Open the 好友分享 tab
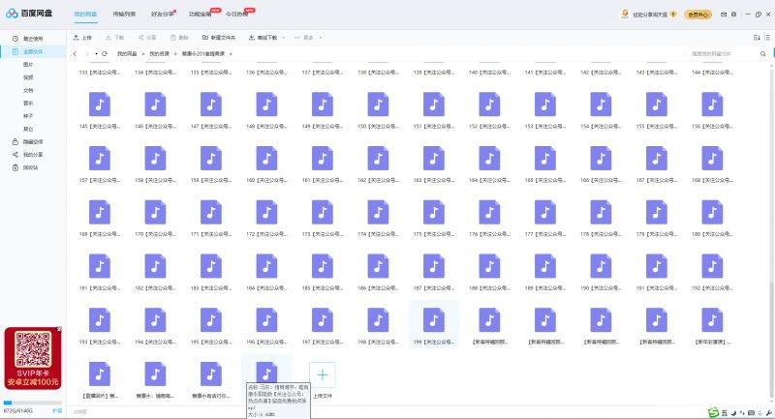The height and width of the screenshot is (419, 775). click(162, 14)
